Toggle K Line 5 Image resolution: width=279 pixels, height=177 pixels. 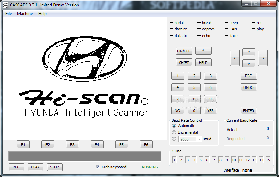pos(200,160)
